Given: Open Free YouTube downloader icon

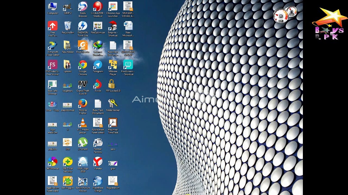Looking at the screenshot, I should click(x=52, y=29).
